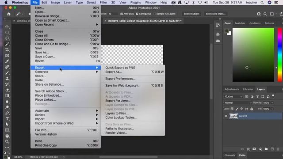Viewport: 283px width, 159px height.
Task: Select the Clone Stamp tool
Action: [x=7, y=79]
